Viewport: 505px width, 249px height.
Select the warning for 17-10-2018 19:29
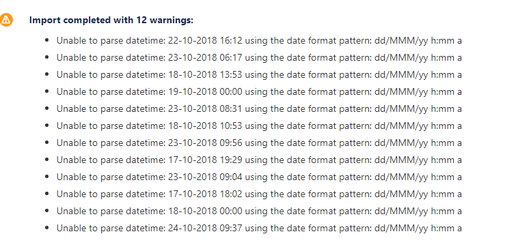tap(259, 160)
